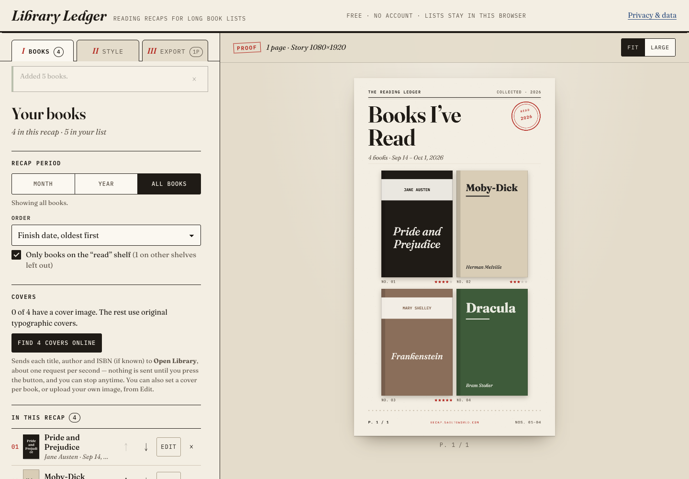
Task: Select the All Books recap period
Action: pyautogui.click(x=169, y=184)
